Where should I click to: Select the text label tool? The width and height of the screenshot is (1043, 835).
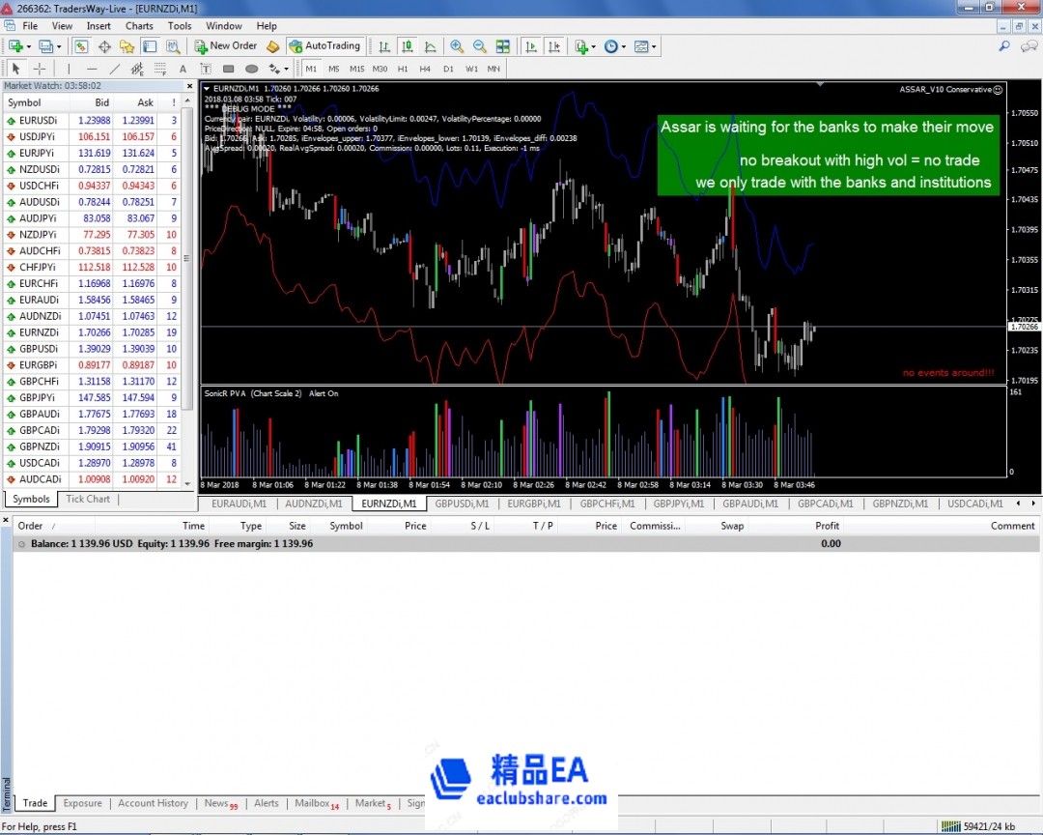206,69
